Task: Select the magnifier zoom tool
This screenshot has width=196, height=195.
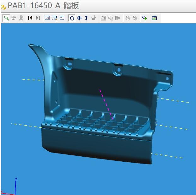Action: (x=6, y=18)
